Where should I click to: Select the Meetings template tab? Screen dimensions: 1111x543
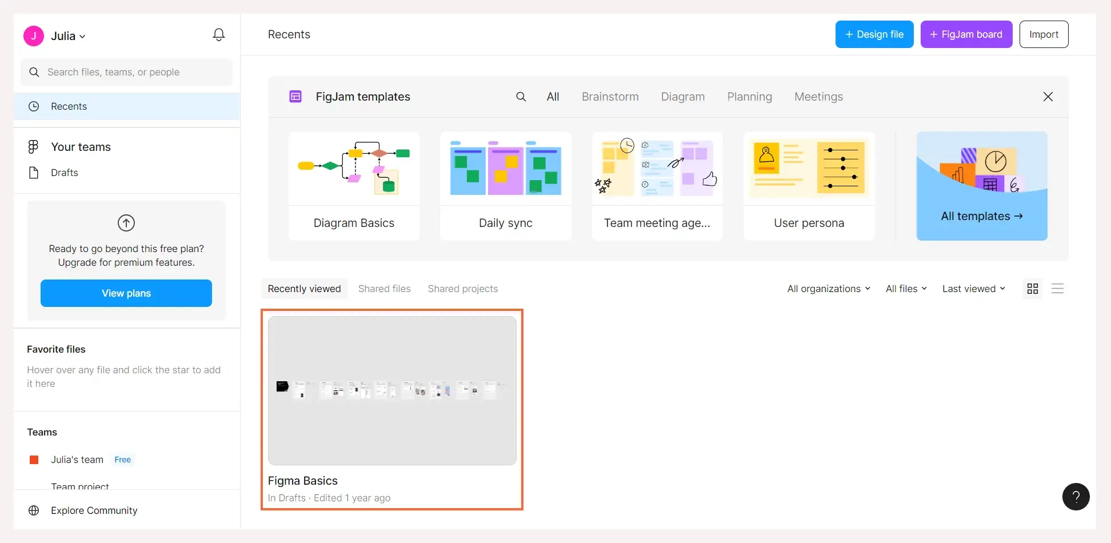tap(818, 97)
